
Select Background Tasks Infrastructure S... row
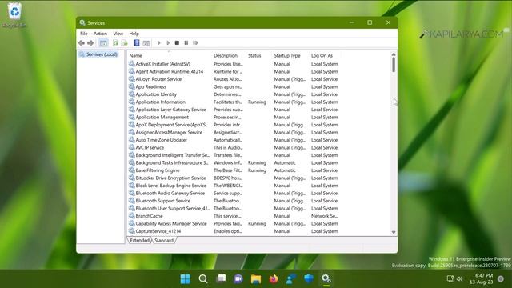[233, 162]
